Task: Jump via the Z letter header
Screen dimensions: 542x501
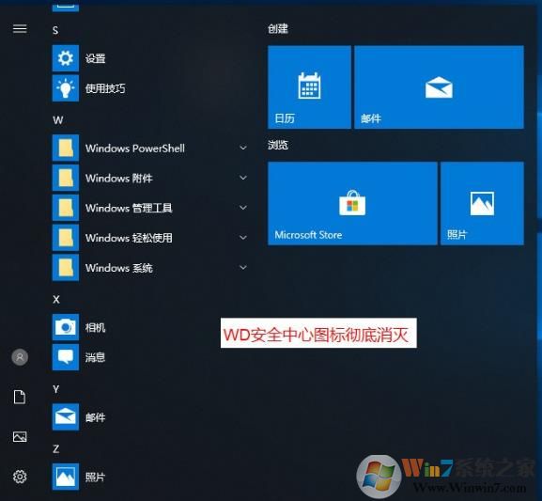Action: (56, 448)
